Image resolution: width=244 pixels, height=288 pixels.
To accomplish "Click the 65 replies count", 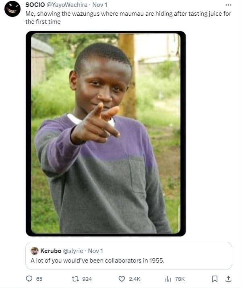I will coord(39,279).
